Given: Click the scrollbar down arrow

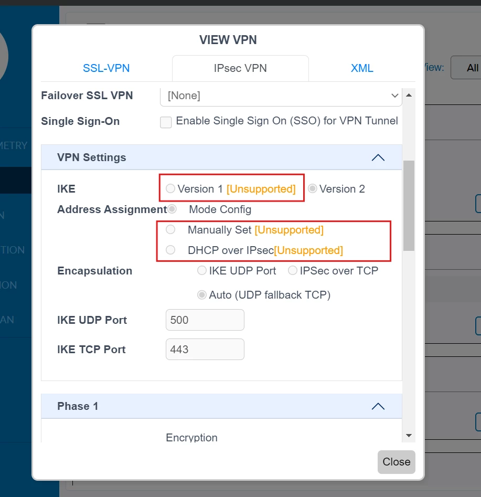Looking at the screenshot, I should tap(409, 436).
